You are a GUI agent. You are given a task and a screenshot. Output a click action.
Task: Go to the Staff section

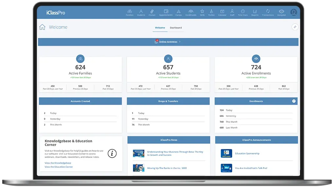click(232, 12)
